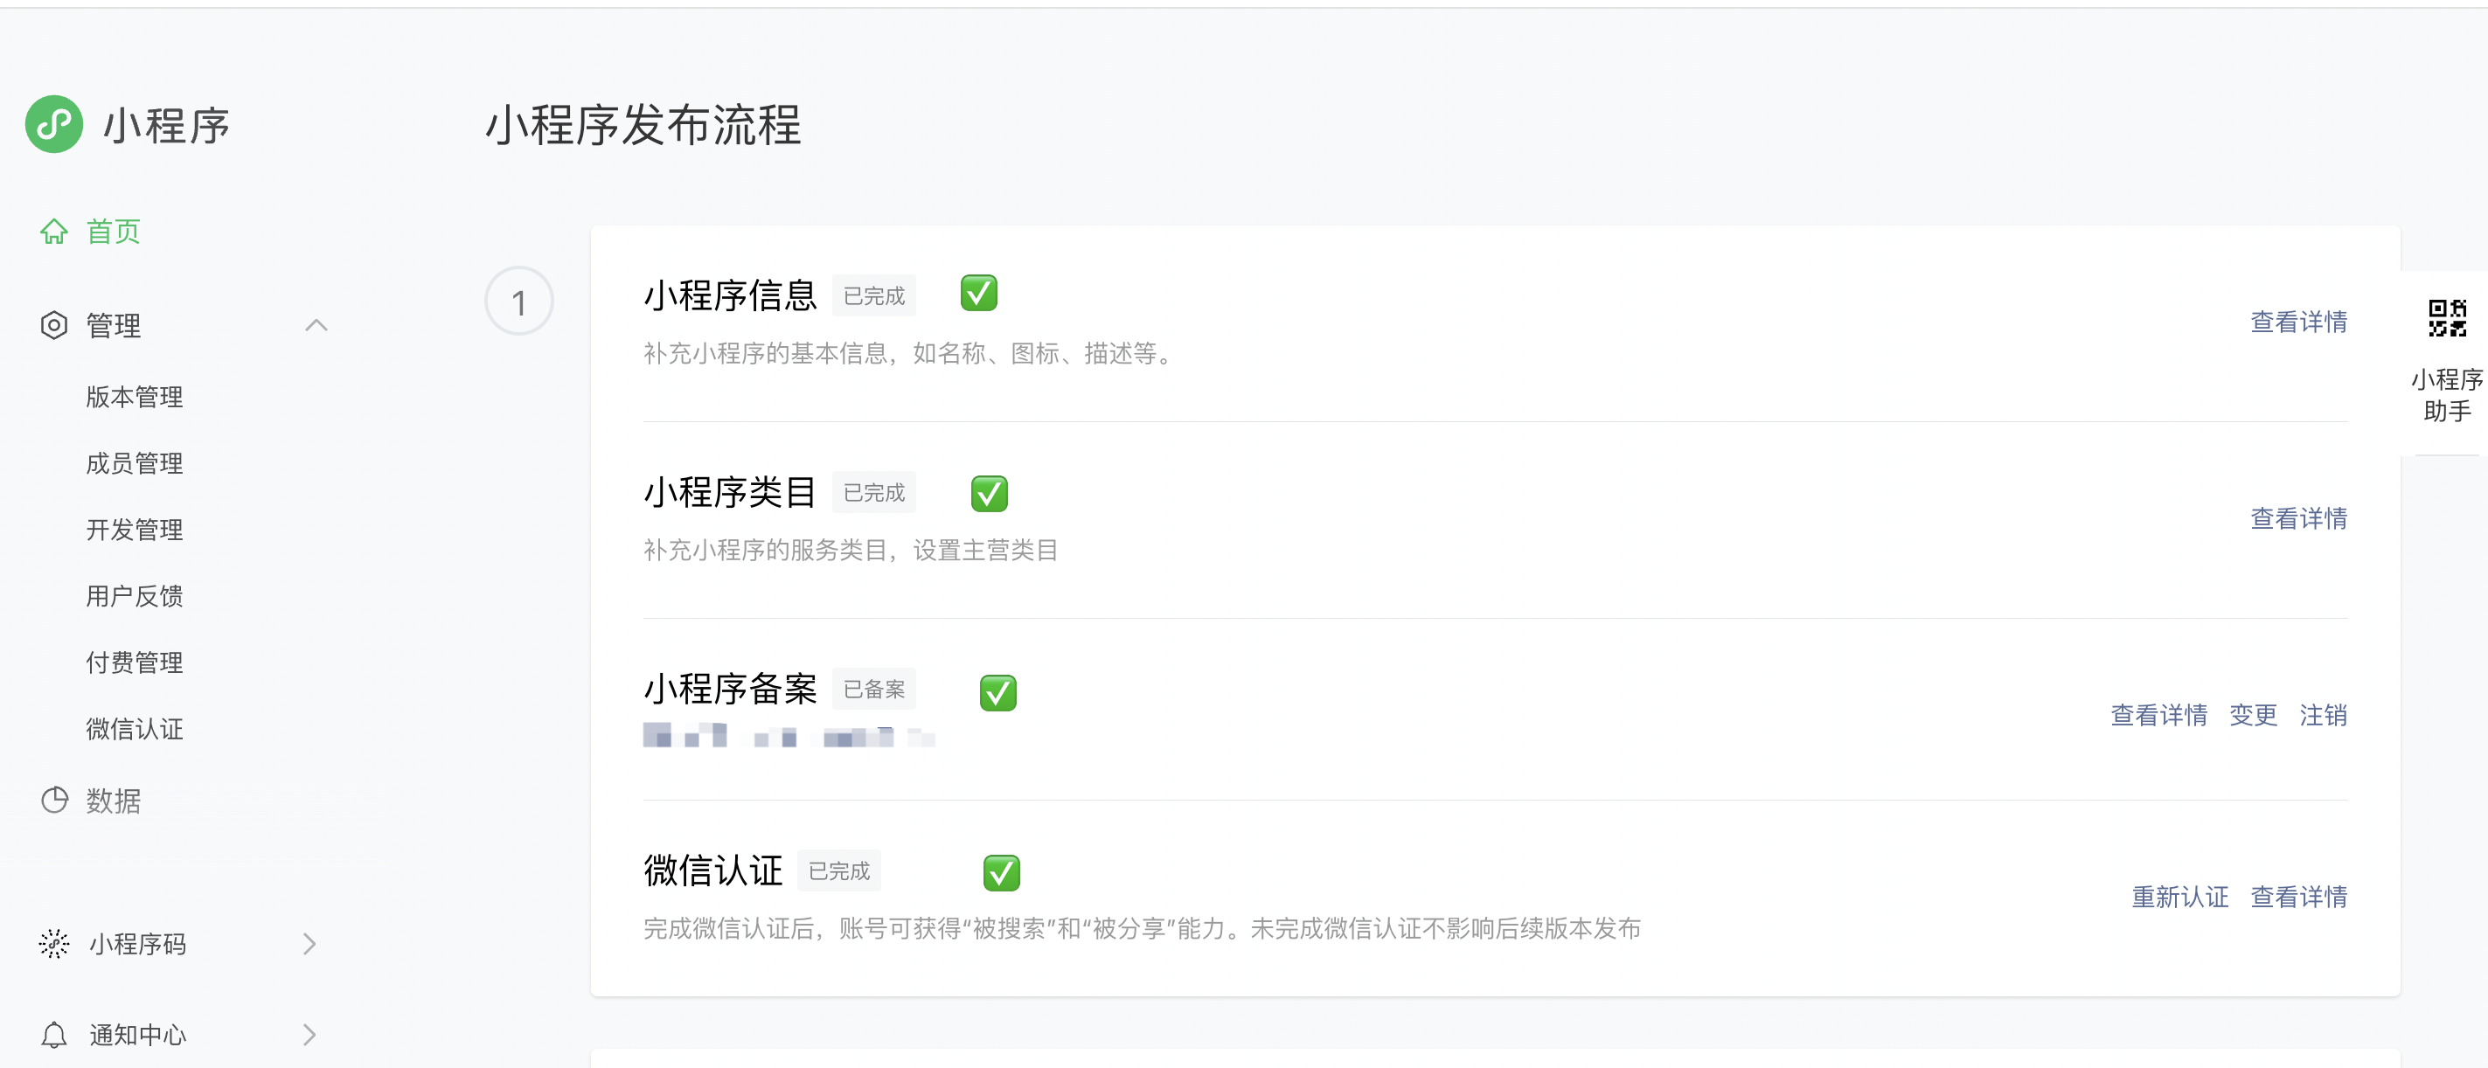The width and height of the screenshot is (2488, 1068).
Task: Click the step 1 circle indicator
Action: 518,302
